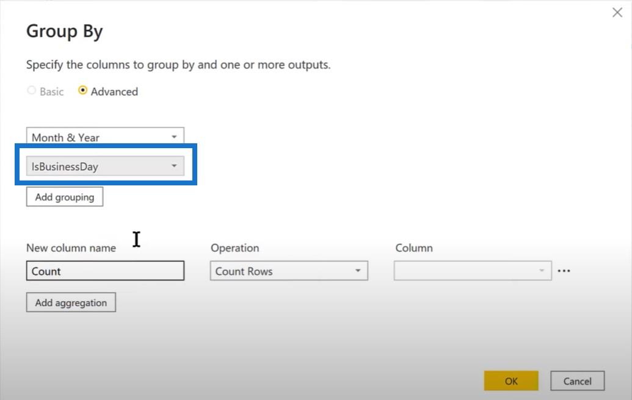The height and width of the screenshot is (400, 632).
Task: Open the IsBusinessDay grouping field
Action: coord(105,166)
